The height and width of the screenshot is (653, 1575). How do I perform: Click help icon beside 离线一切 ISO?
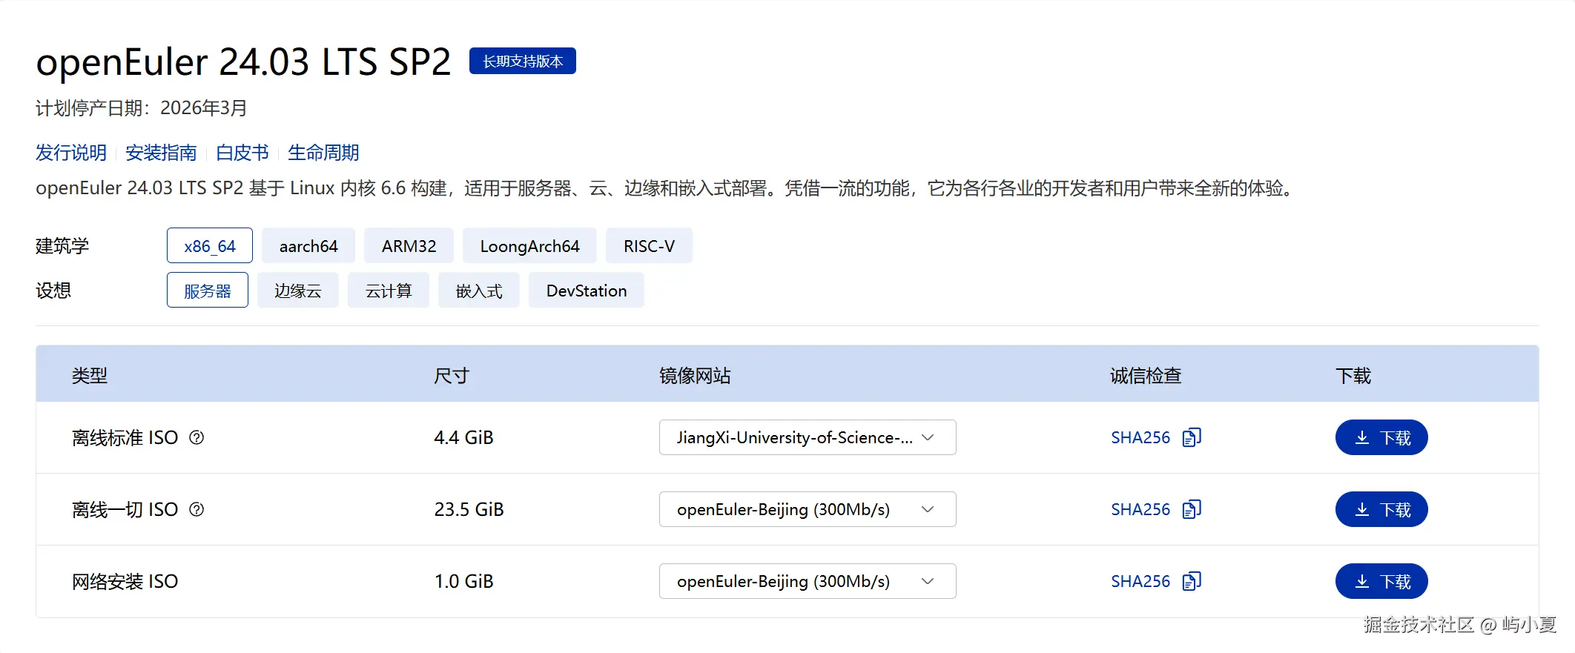tap(197, 509)
